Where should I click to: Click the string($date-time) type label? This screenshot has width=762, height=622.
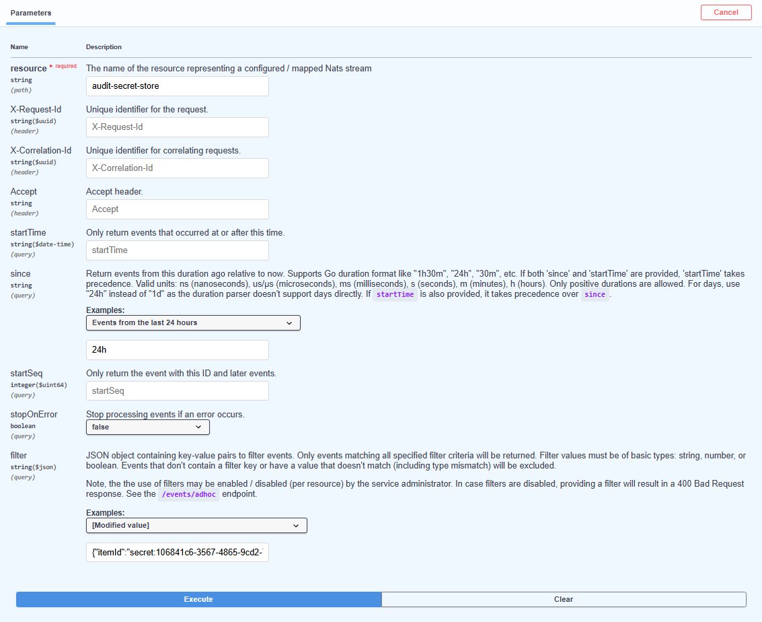tap(42, 244)
